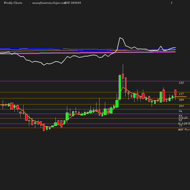190x190 pixels.
Task: Click the 132 price axis label
Action: 181,83
